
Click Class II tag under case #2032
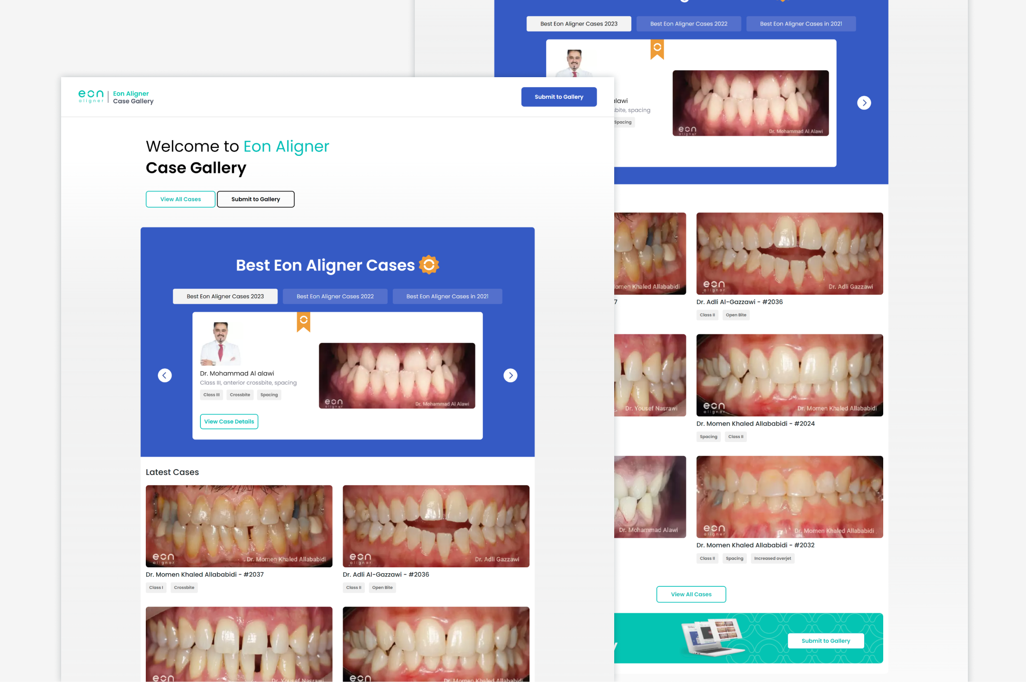[x=707, y=558]
